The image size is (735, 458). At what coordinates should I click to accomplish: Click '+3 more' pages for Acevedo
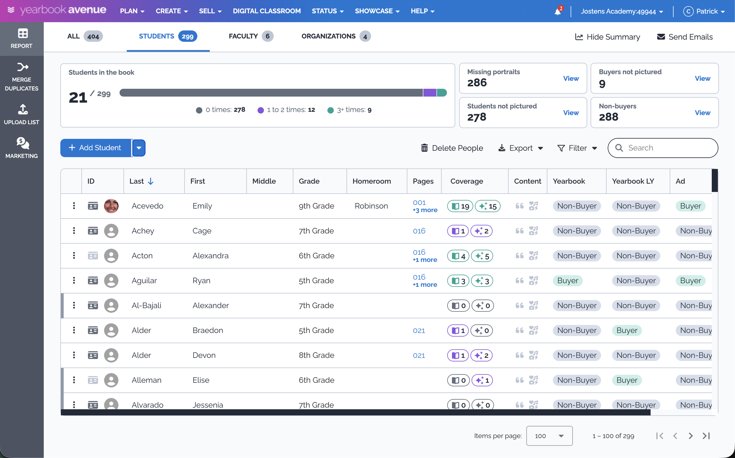425,210
